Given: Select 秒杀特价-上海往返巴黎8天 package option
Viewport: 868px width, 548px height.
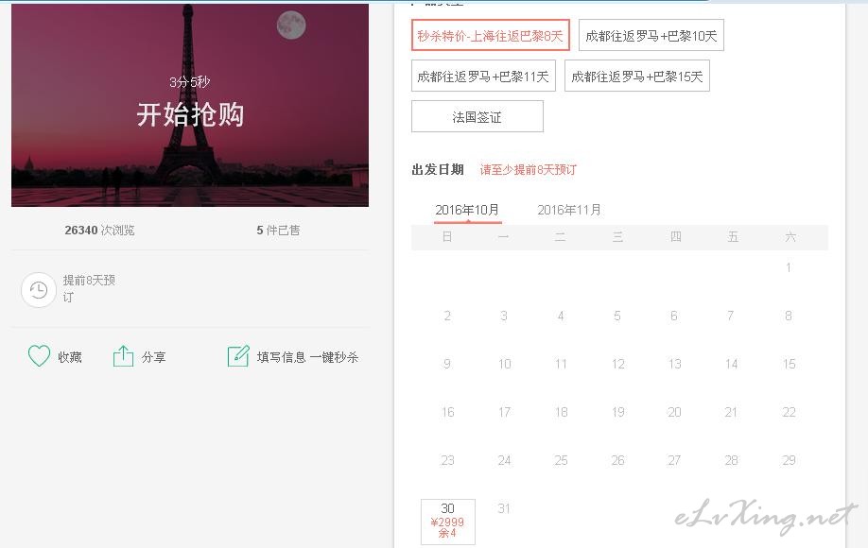Looking at the screenshot, I should [x=491, y=35].
